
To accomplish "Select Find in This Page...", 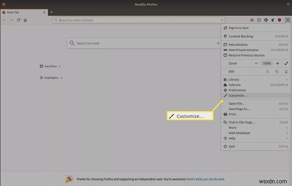I will 256,122.
